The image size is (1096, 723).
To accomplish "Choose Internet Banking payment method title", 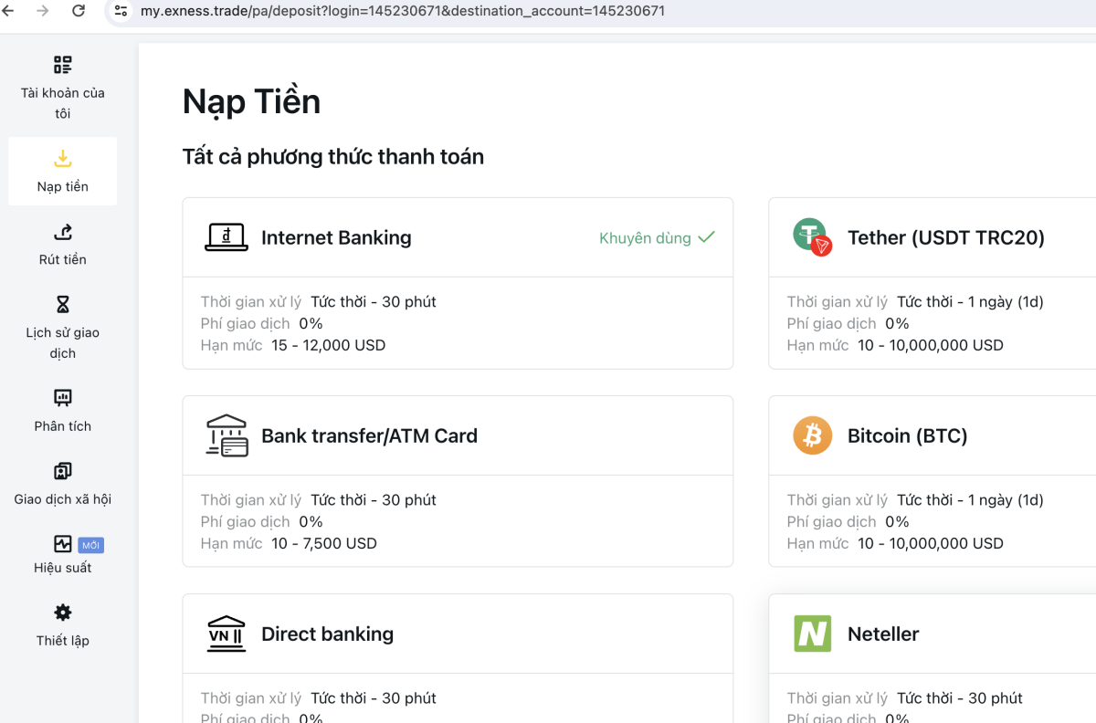I will pyautogui.click(x=336, y=237).
